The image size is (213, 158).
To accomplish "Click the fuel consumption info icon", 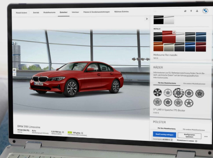I will point(63,132).
